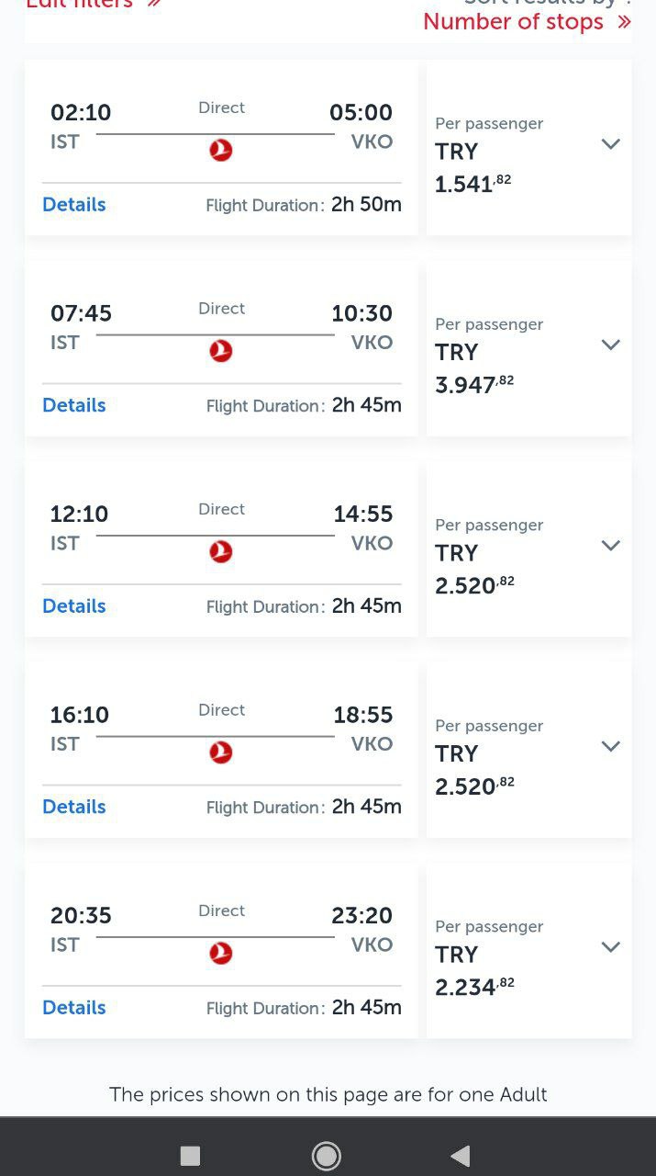Tap Turkish Airlines logo on 20:35 flight
This screenshot has height=1176, width=656.
point(221,954)
